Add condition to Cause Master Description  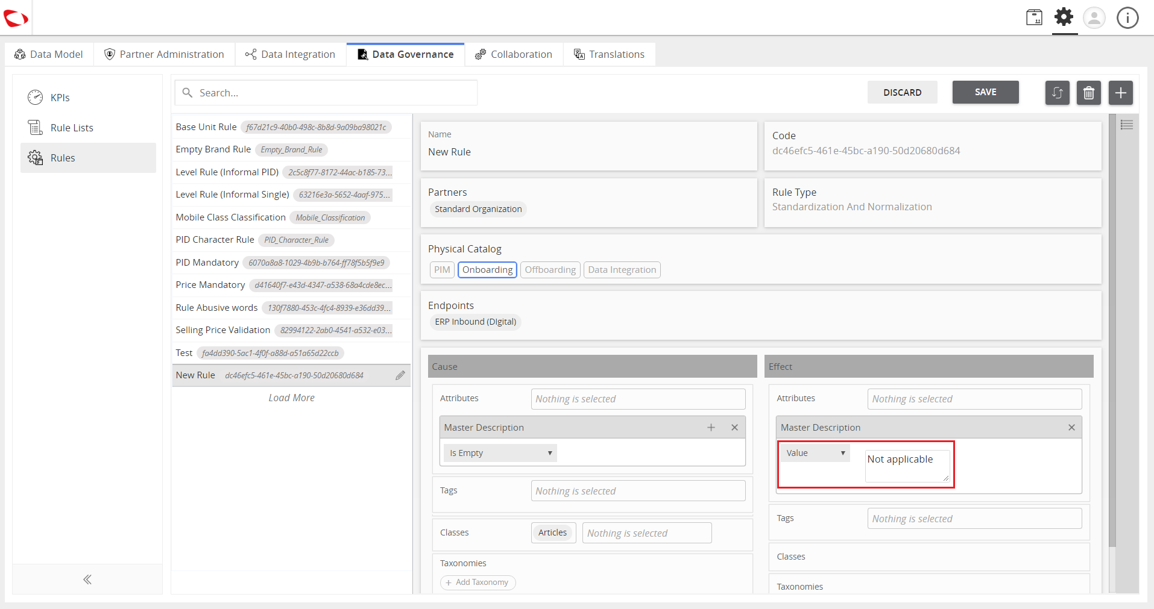711,427
